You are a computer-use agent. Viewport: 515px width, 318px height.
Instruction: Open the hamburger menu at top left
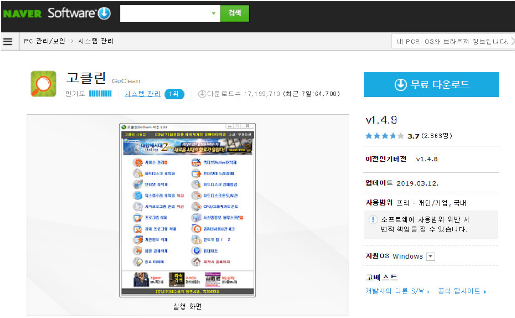click(x=8, y=41)
